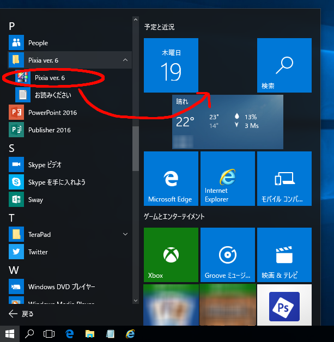The image size is (334, 342).
Task: Select the Twitter label text
Action: click(38, 252)
